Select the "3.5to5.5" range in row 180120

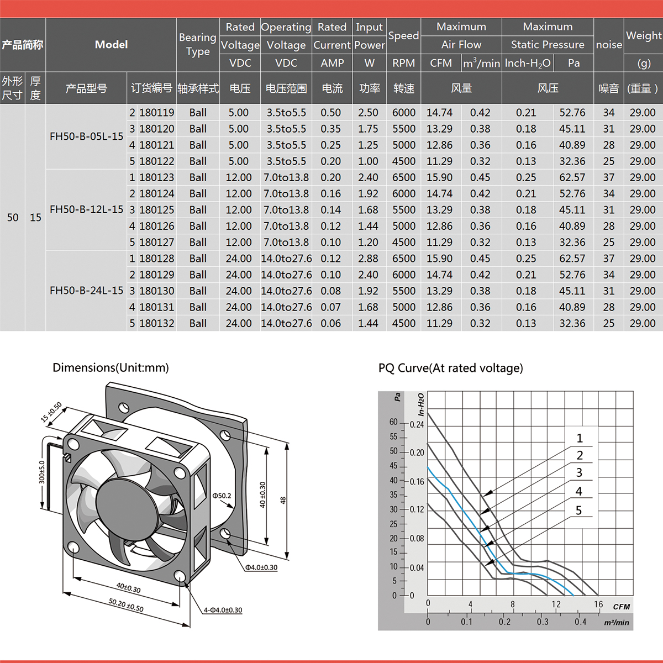click(286, 129)
